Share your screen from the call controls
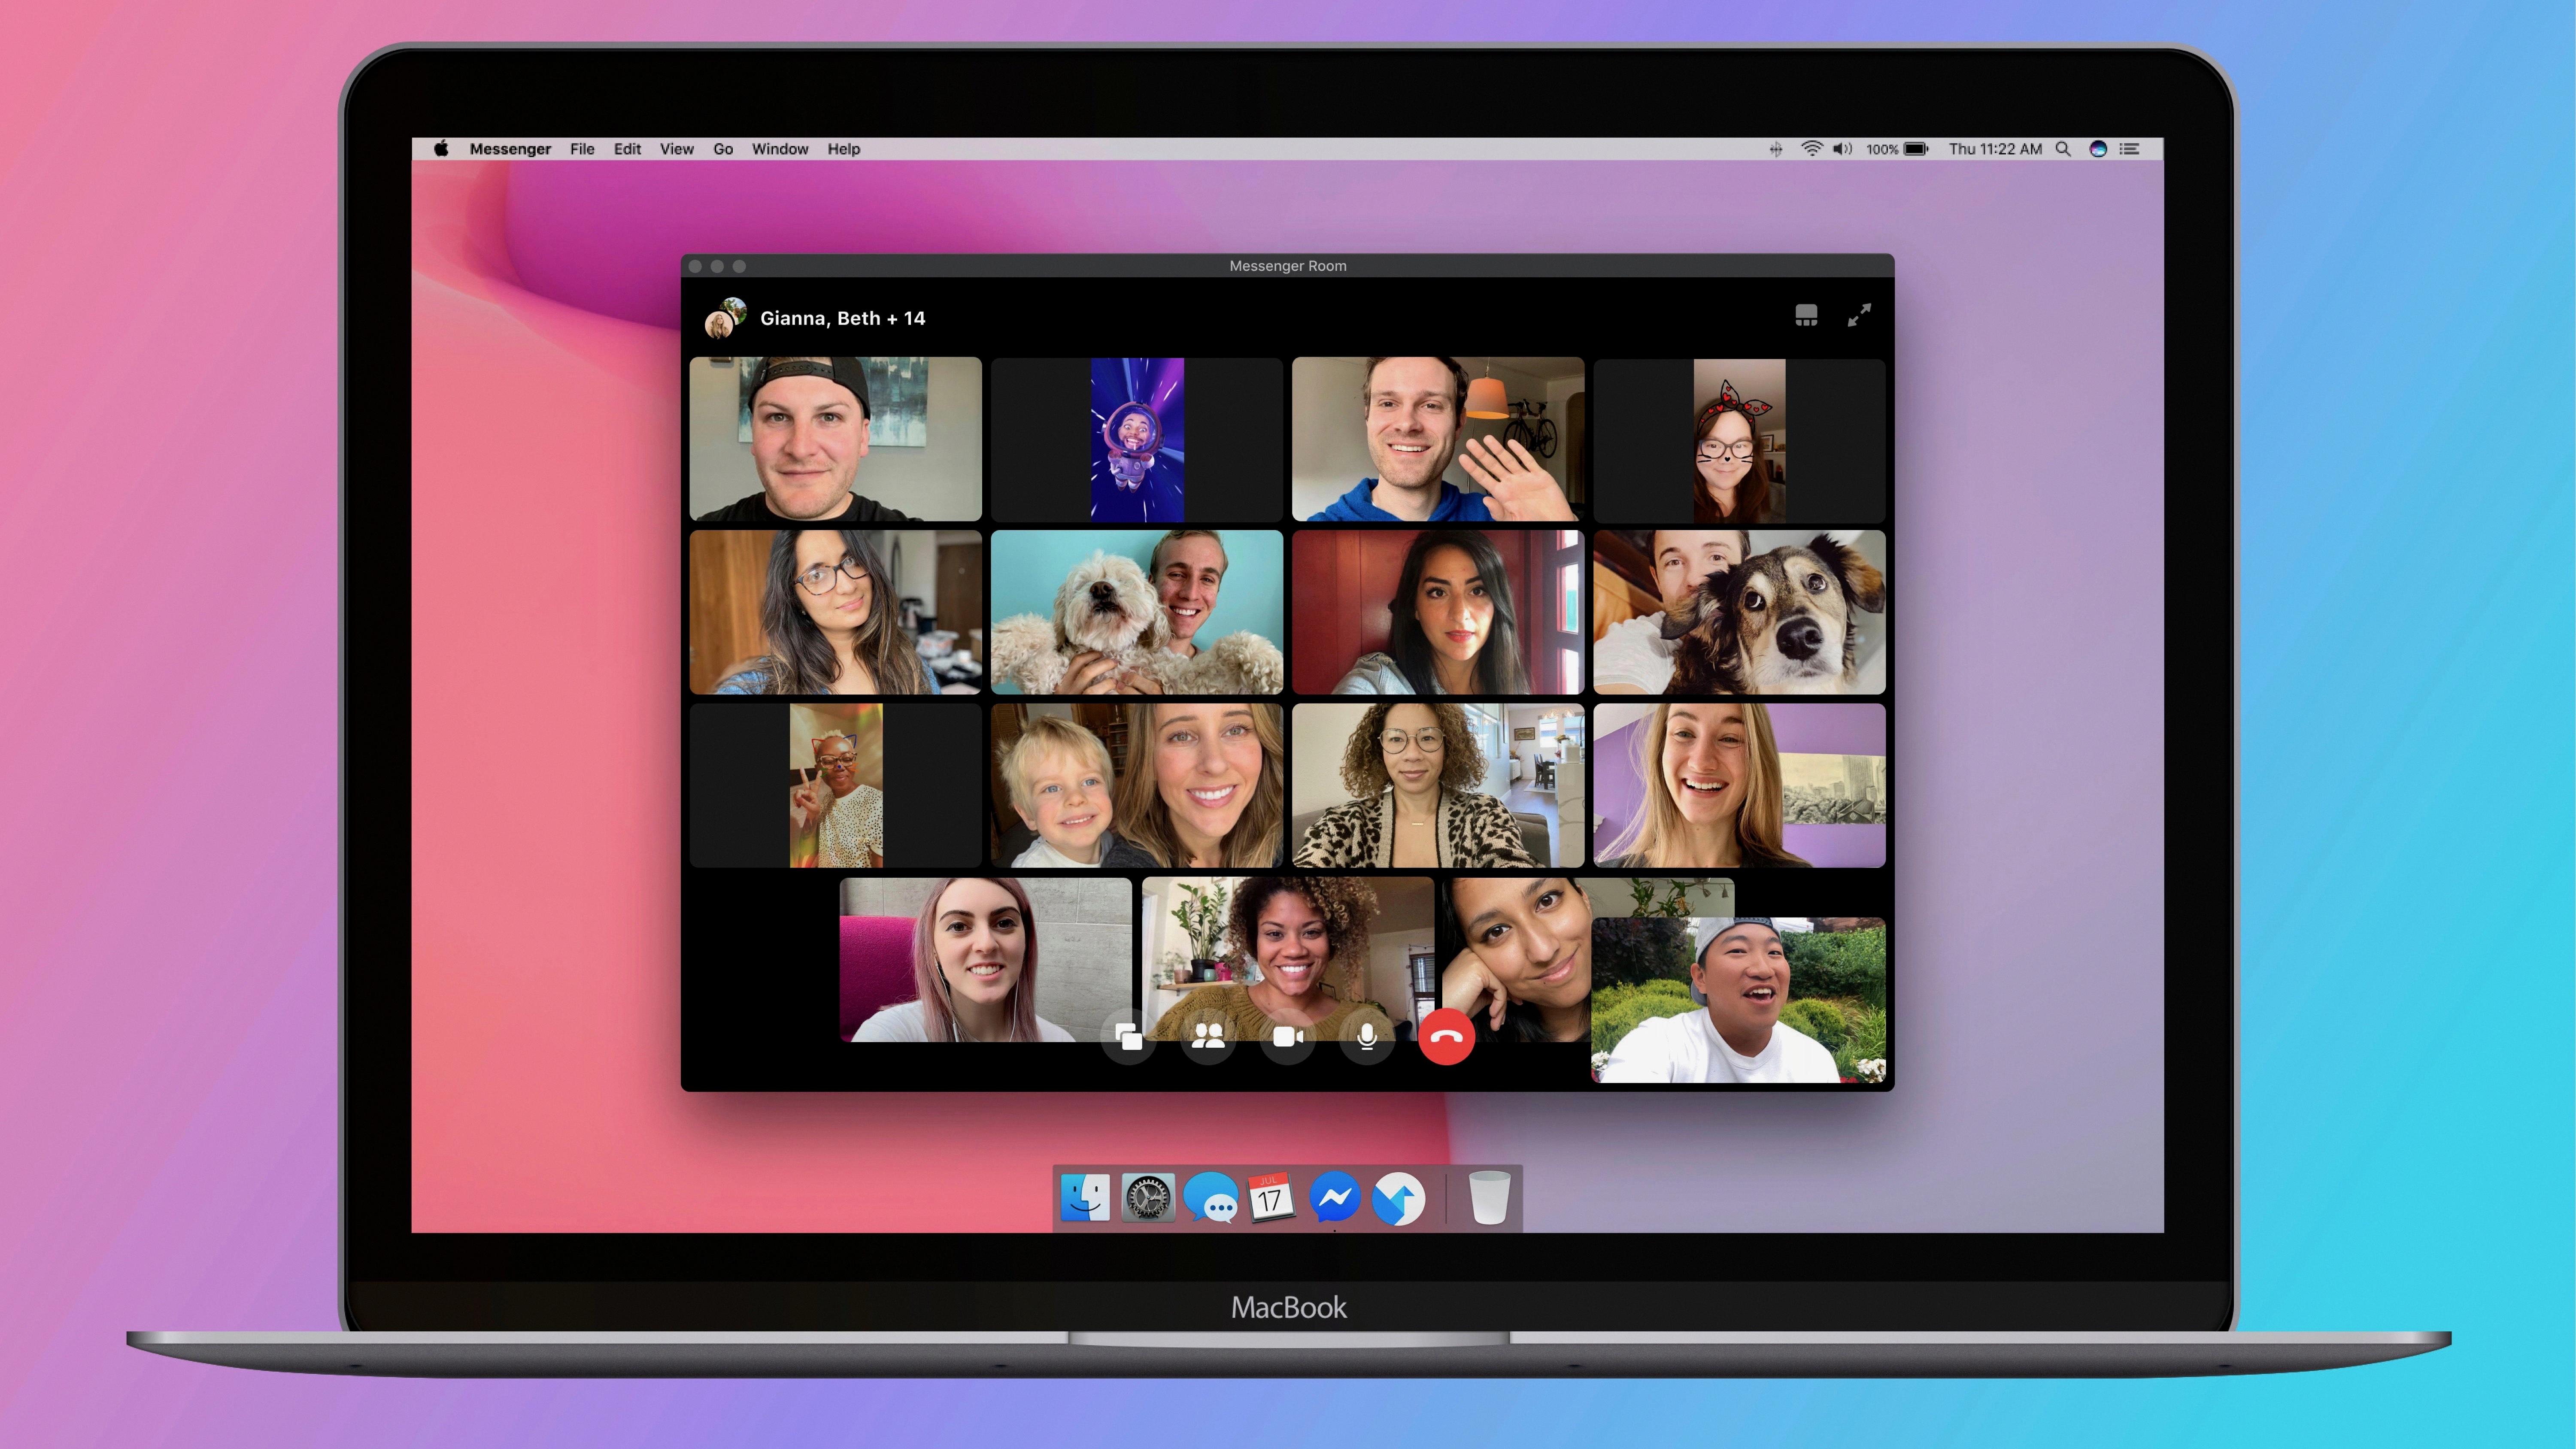2576x1449 pixels. [1129, 1037]
